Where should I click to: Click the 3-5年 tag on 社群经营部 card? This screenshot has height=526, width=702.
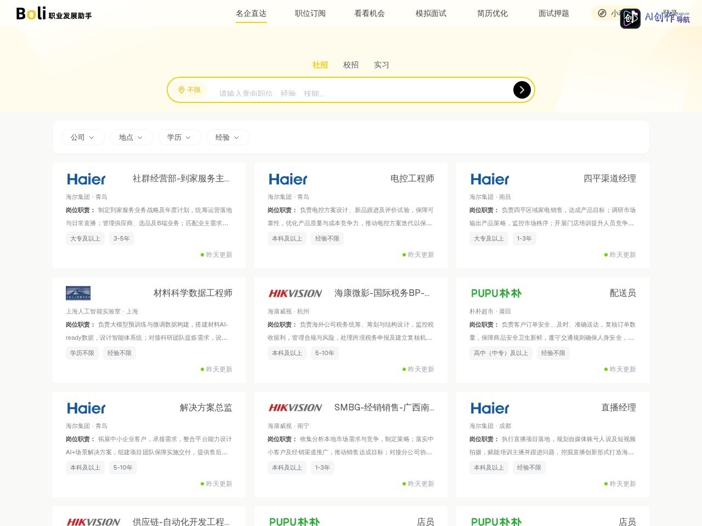coord(122,238)
